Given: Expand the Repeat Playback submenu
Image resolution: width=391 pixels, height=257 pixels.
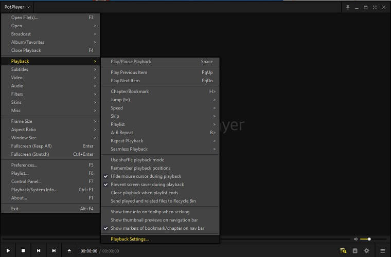Looking at the screenshot, I should (x=160, y=141).
